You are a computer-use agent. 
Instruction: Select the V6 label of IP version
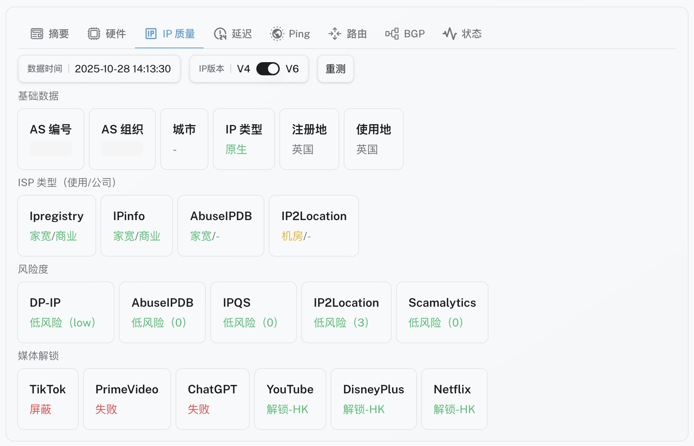[x=292, y=69]
